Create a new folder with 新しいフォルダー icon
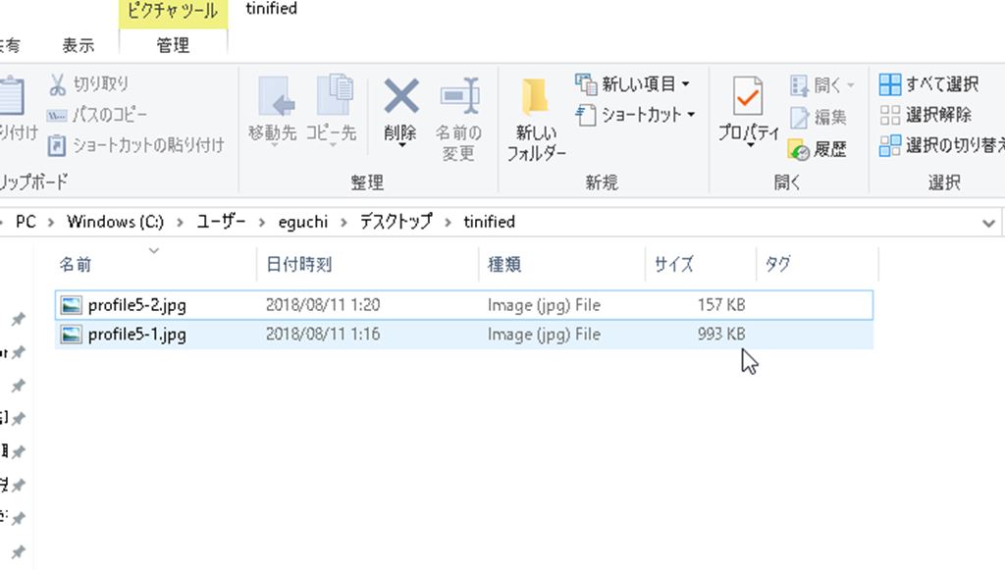The image size is (1005, 570). [536, 98]
